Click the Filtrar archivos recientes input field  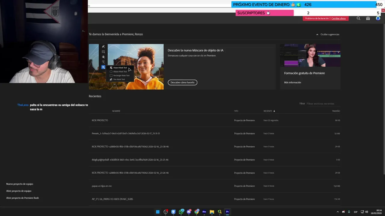323,103
